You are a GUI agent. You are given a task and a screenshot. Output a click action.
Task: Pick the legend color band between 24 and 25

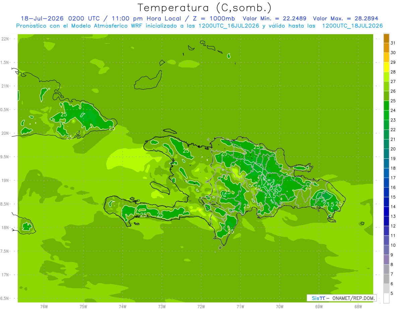point(386,105)
